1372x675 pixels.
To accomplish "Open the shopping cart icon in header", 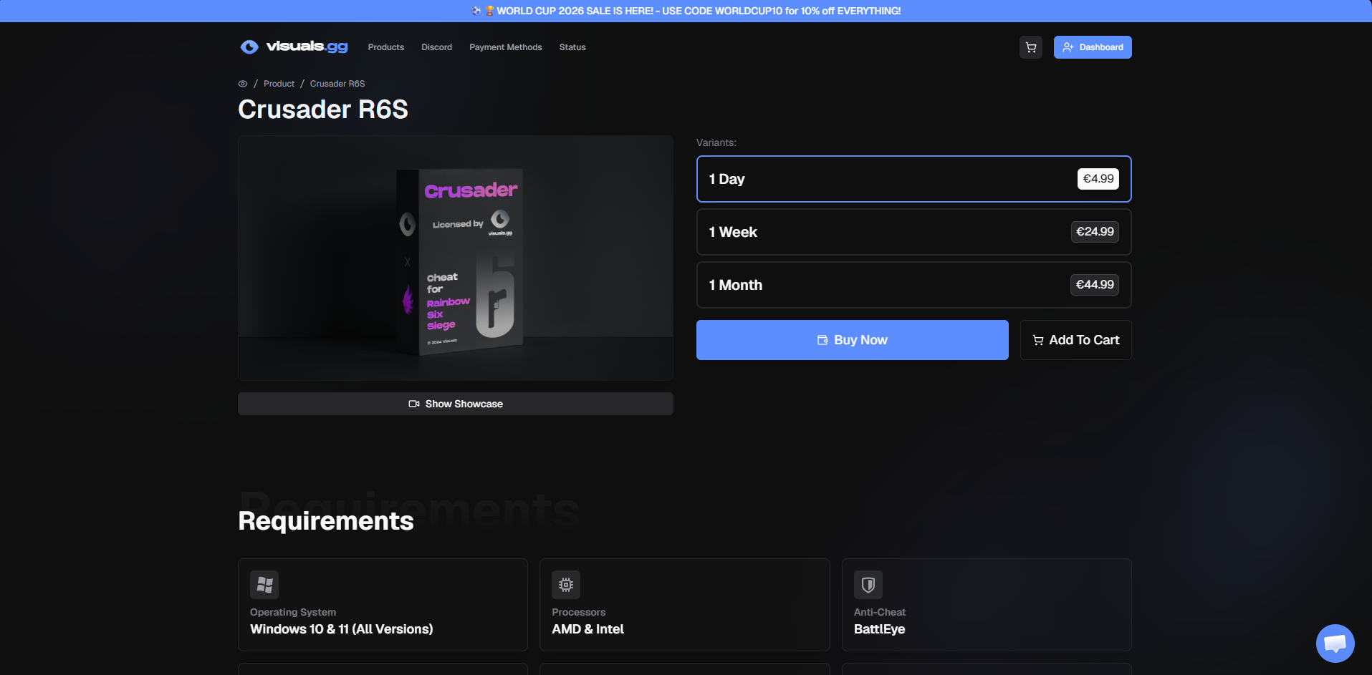I will (x=1031, y=47).
